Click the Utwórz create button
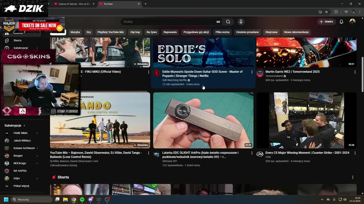Viewport: 364px width, 204px height. point(326,22)
